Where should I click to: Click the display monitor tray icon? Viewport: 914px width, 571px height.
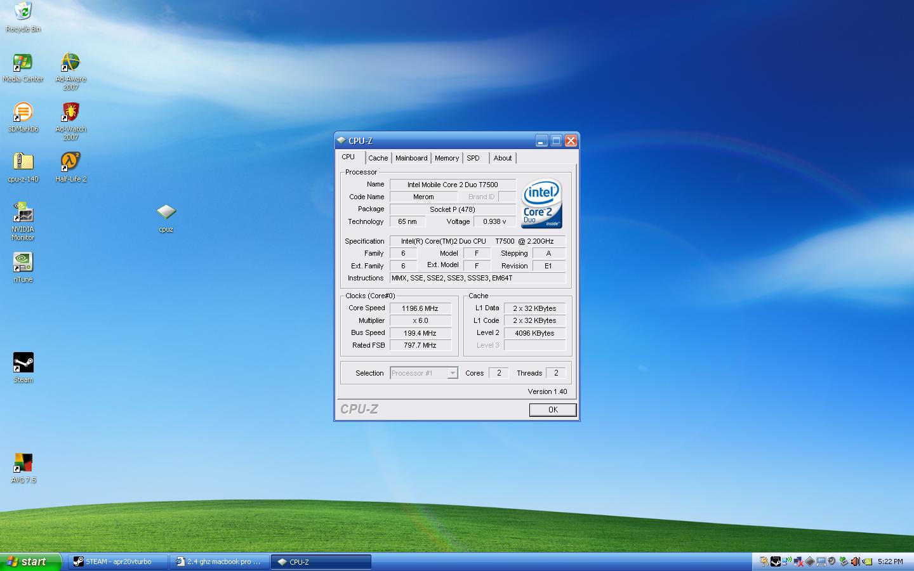point(821,561)
